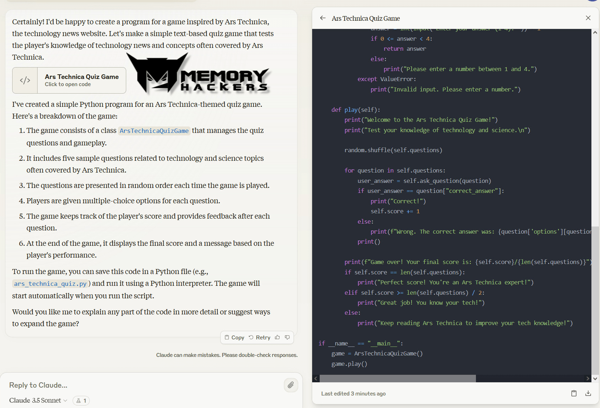Viewport: 600px width, 408px height.
Task: Click the vertical scrollbar thumb in code panel
Action: tap(595, 300)
